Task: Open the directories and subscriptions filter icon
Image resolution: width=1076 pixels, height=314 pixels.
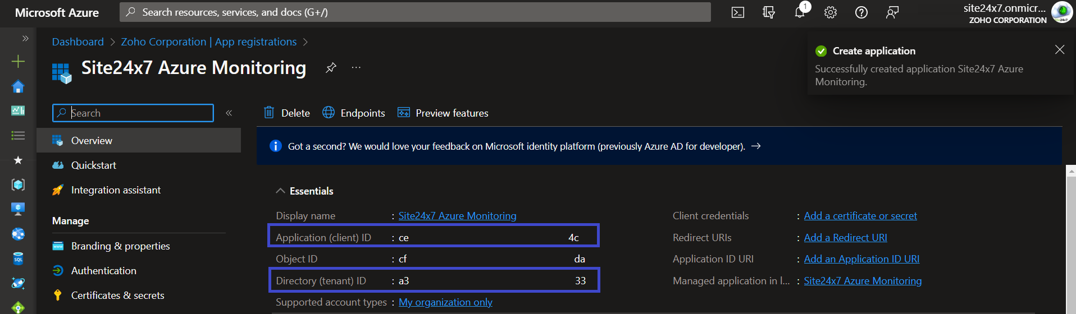Action: [768, 12]
